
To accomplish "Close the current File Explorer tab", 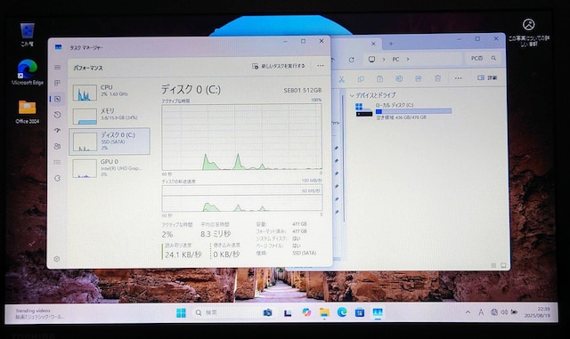I will click(373, 44).
